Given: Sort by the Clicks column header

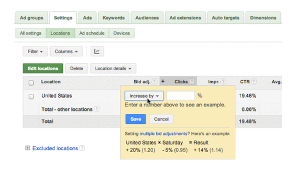Looking at the screenshot, I should point(181,82).
